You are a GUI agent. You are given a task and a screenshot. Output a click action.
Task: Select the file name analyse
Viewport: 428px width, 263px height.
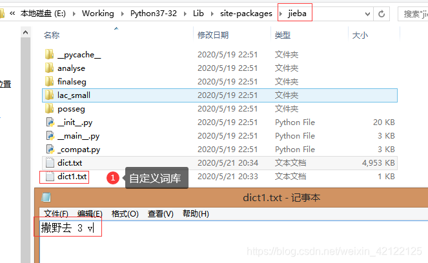pyautogui.click(x=71, y=68)
